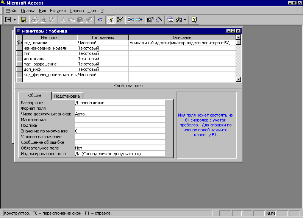Open the Office Assistant help icon

[194, 20]
